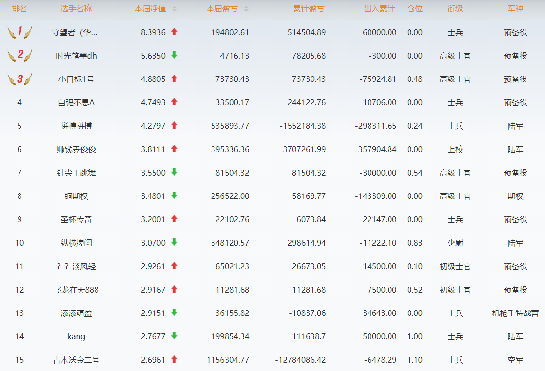Click the red up arrow beside 2.9167
The height and width of the screenshot is (371, 545).
(x=175, y=289)
